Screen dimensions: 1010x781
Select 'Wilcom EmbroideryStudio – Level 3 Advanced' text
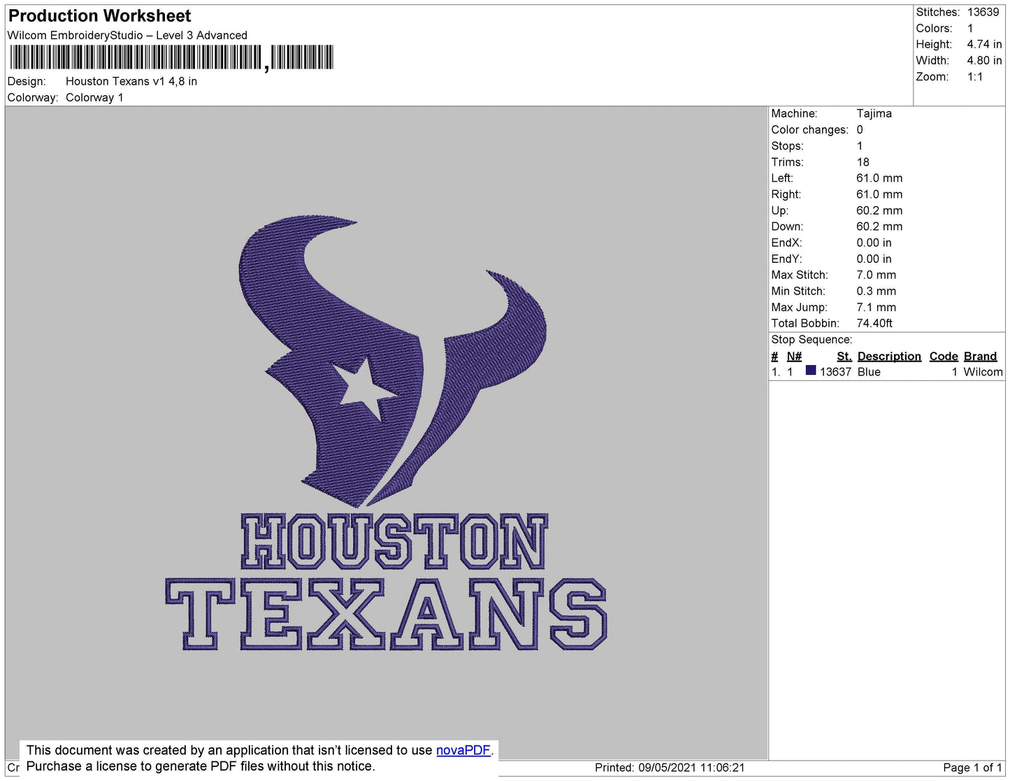click(x=127, y=35)
